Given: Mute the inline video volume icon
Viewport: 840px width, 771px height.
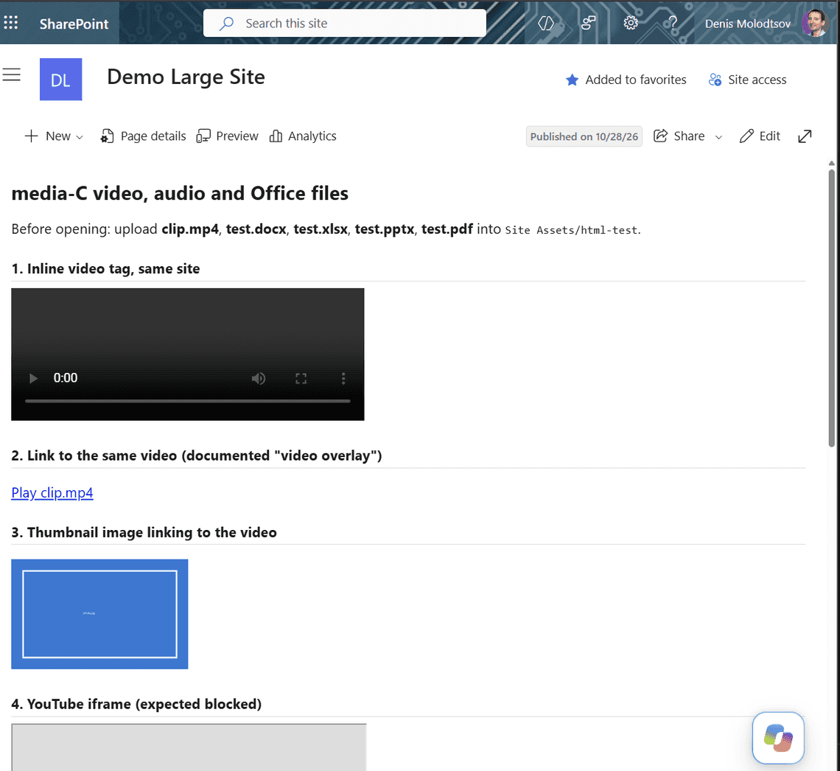Looking at the screenshot, I should 258,378.
